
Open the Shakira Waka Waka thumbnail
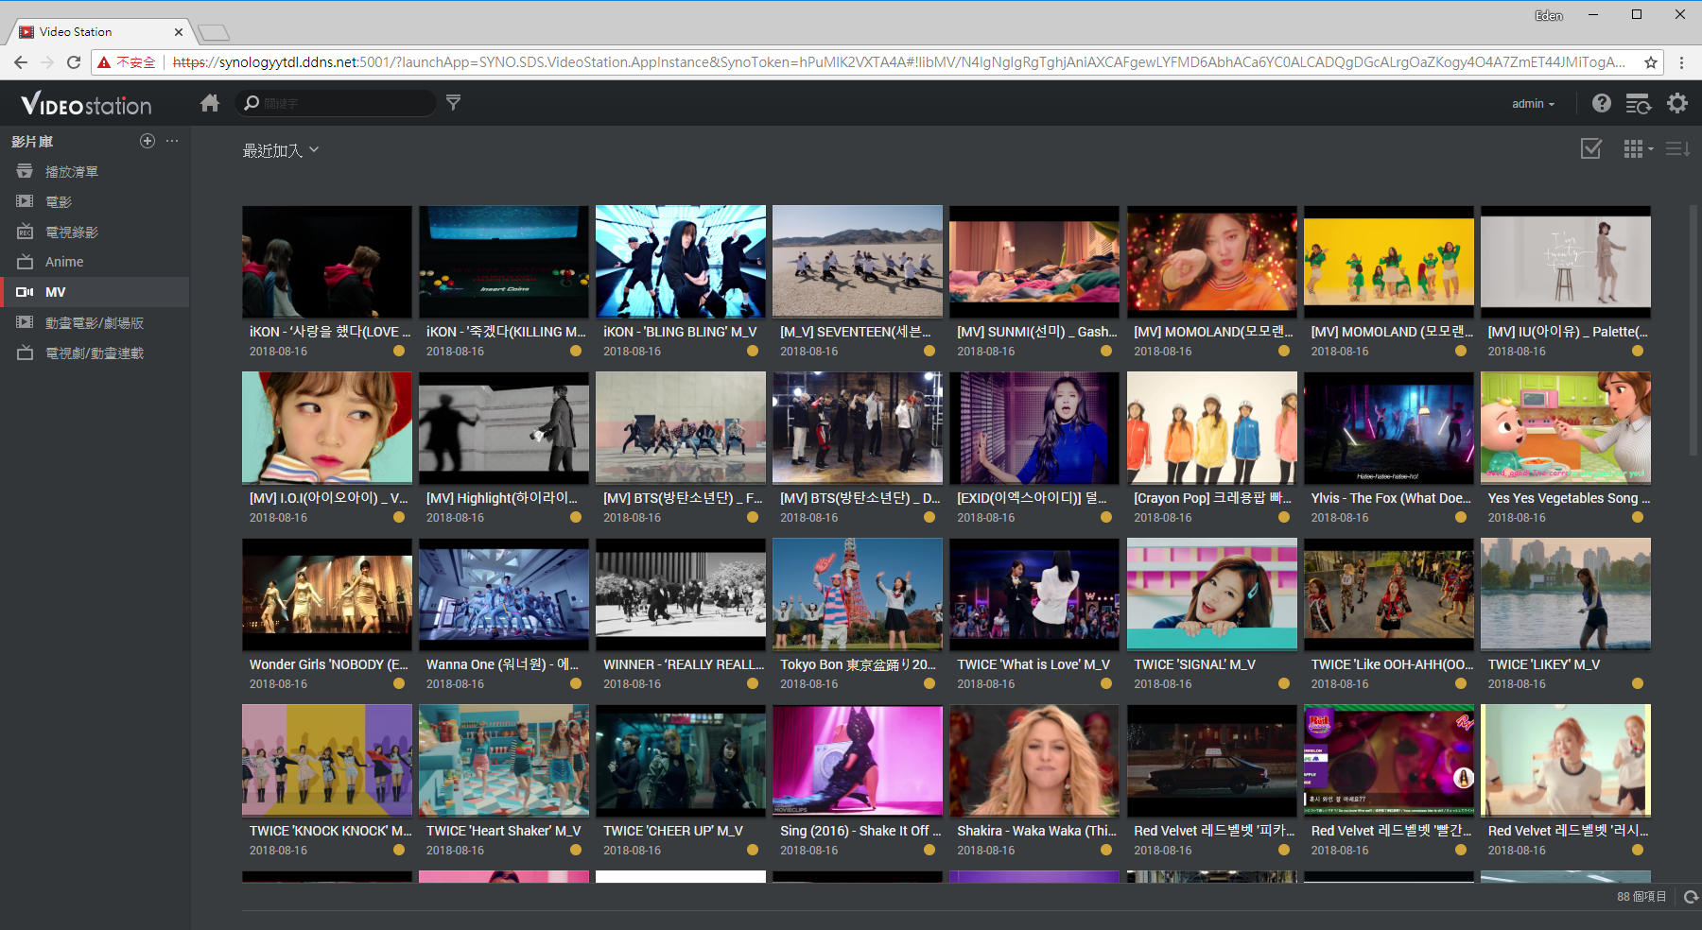(1034, 761)
